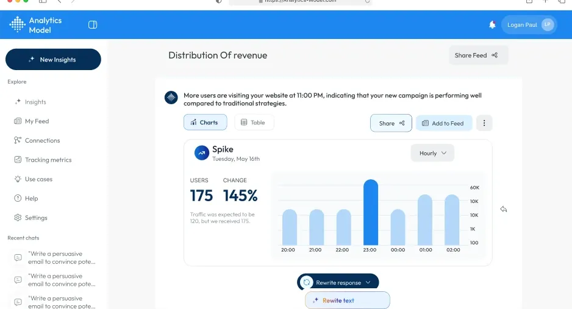Viewport: 572px width, 309px height.
Task: Click the Share Feed button
Action: tap(478, 55)
